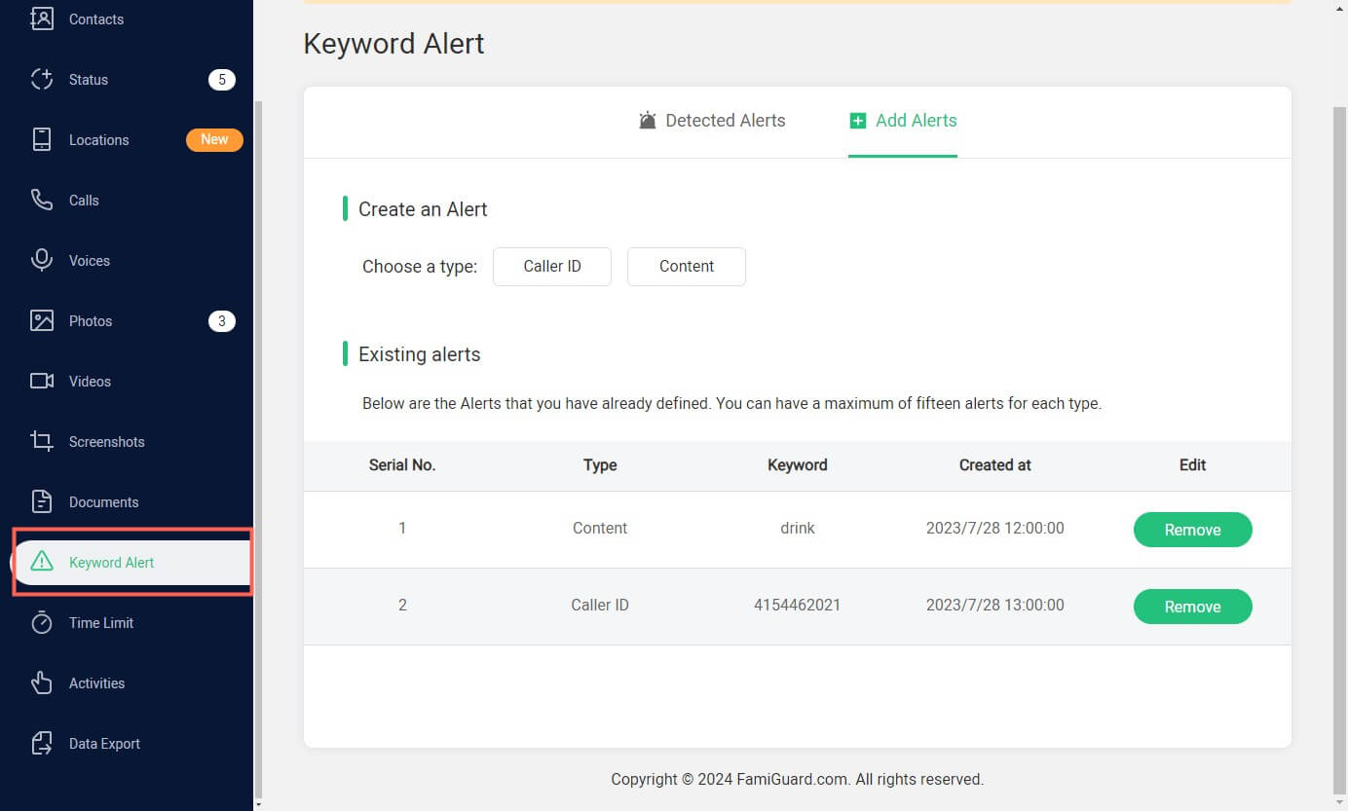This screenshot has height=811, width=1348.
Task: Open the Voices microphone icon
Action: pos(42,261)
